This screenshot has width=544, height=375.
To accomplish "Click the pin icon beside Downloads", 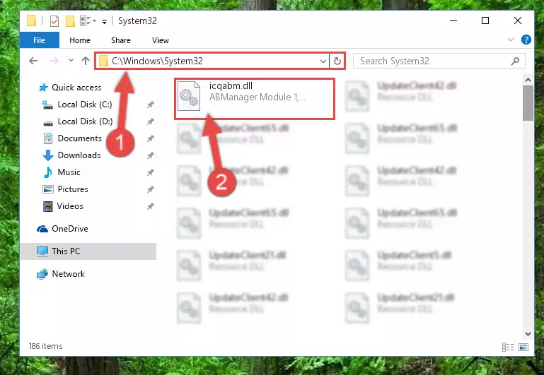I will click(150, 155).
